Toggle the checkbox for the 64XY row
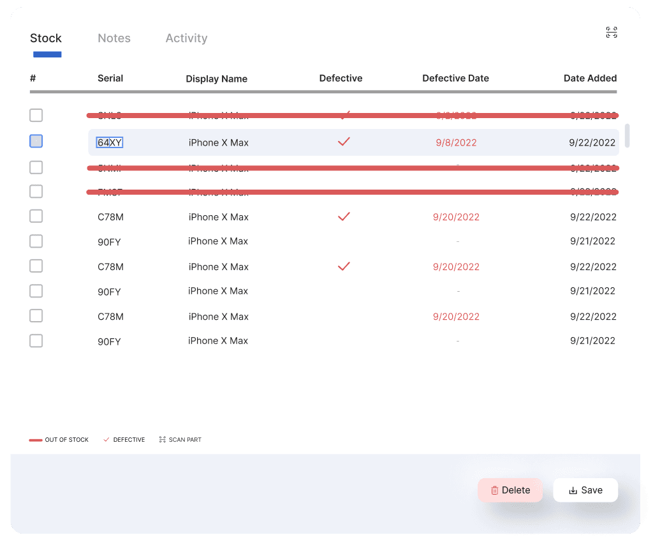The image size is (653, 549). [36, 141]
